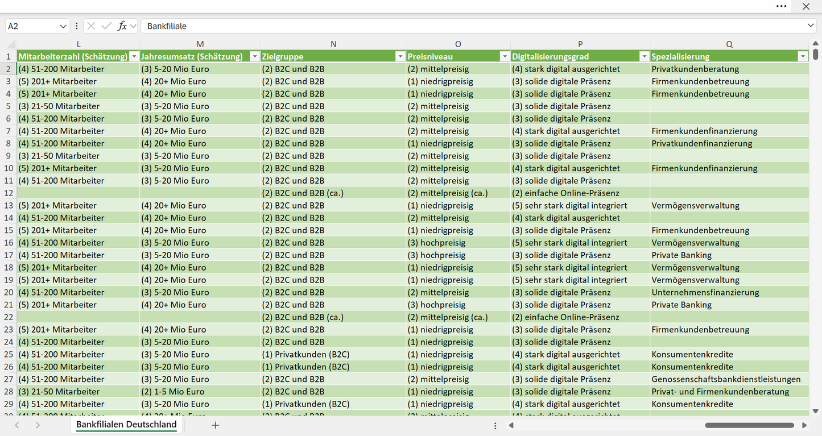
Task: Click the horizontal scrollbar thumb
Action: pyautogui.click(x=749, y=425)
